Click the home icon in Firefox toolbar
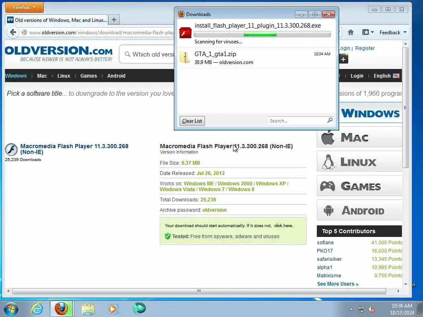Viewport: 423px width, 317px height. click(x=350, y=32)
